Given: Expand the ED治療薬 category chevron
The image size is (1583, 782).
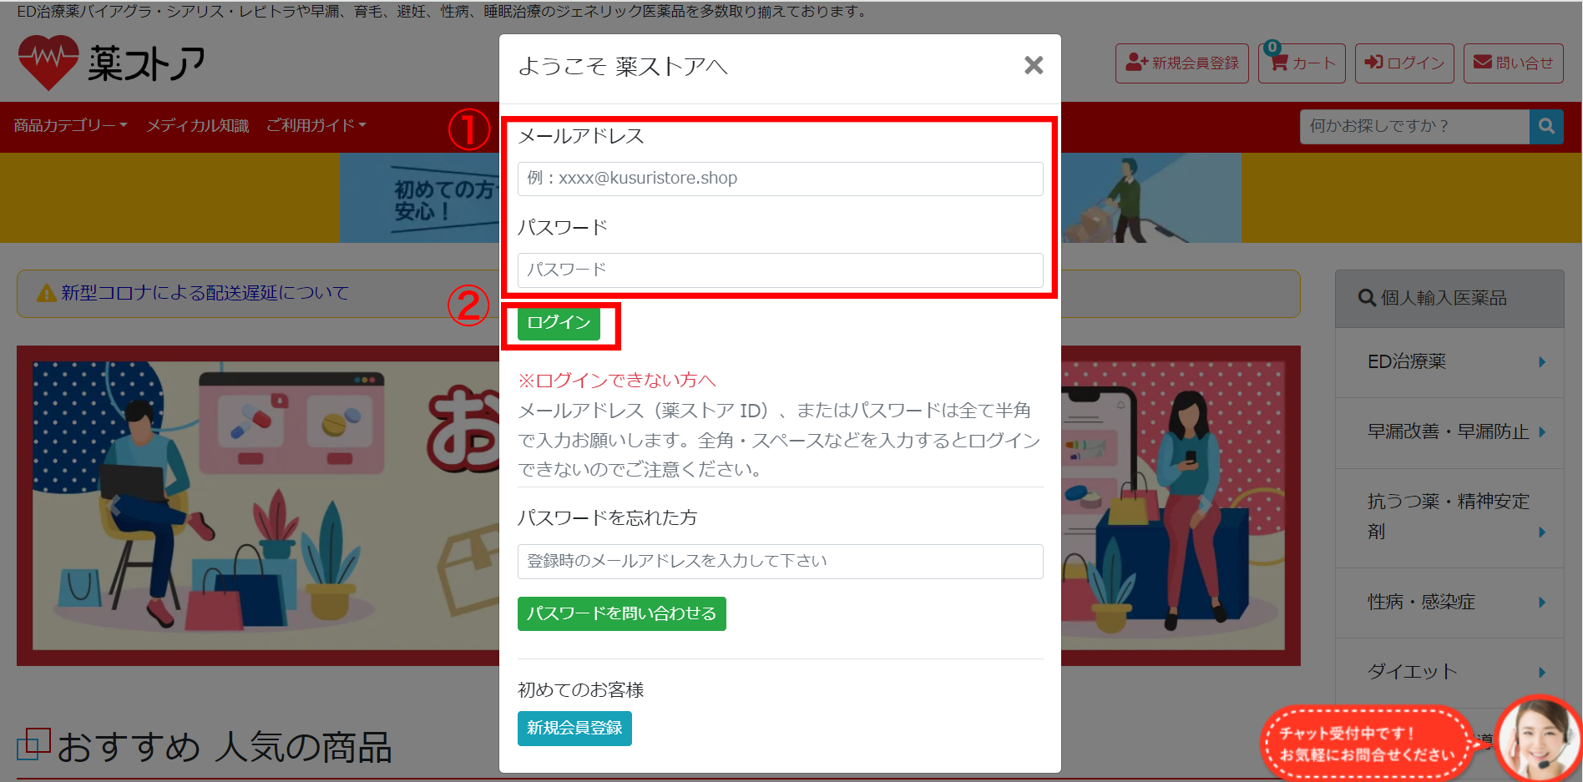Looking at the screenshot, I should tap(1542, 362).
